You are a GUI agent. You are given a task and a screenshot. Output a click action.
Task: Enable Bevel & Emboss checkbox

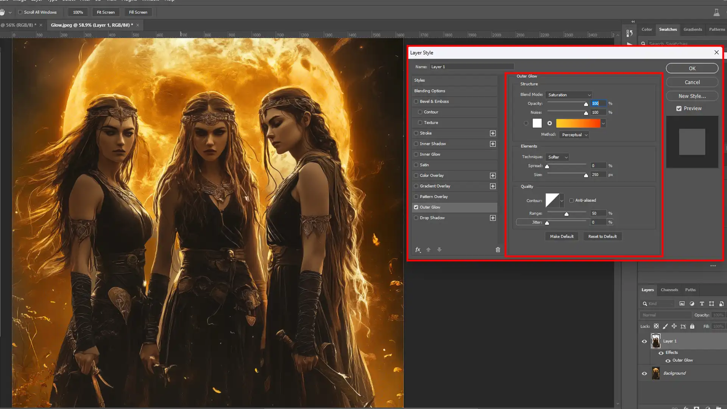416,101
